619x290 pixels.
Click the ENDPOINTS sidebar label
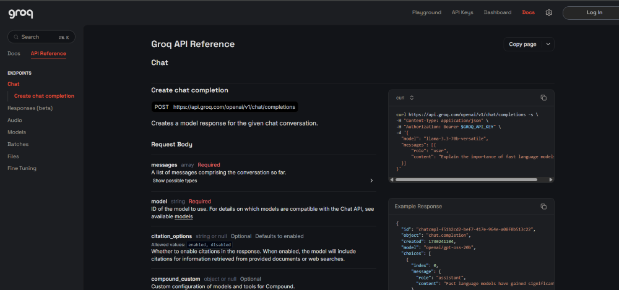pos(19,74)
